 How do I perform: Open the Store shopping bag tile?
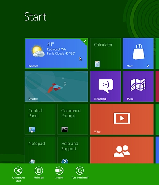pos(138,53)
